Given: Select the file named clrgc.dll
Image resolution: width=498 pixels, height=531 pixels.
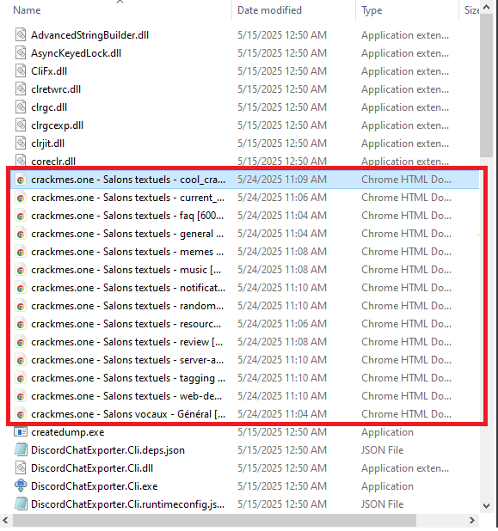Looking at the screenshot, I should (49, 107).
